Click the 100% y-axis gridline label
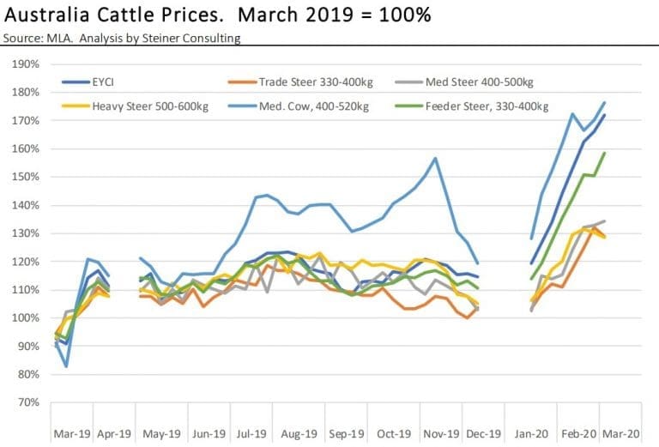Screen dimensions: 659x447 (26, 318)
